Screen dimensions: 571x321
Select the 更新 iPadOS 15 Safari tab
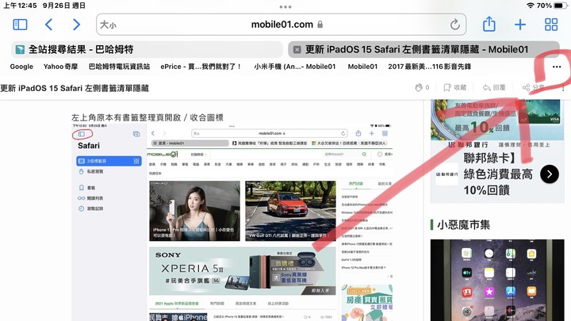click(423, 49)
